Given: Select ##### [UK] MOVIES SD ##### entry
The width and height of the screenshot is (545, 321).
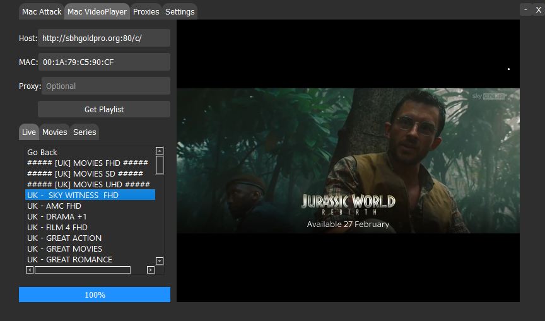Looking at the screenshot, I should tap(90, 173).
